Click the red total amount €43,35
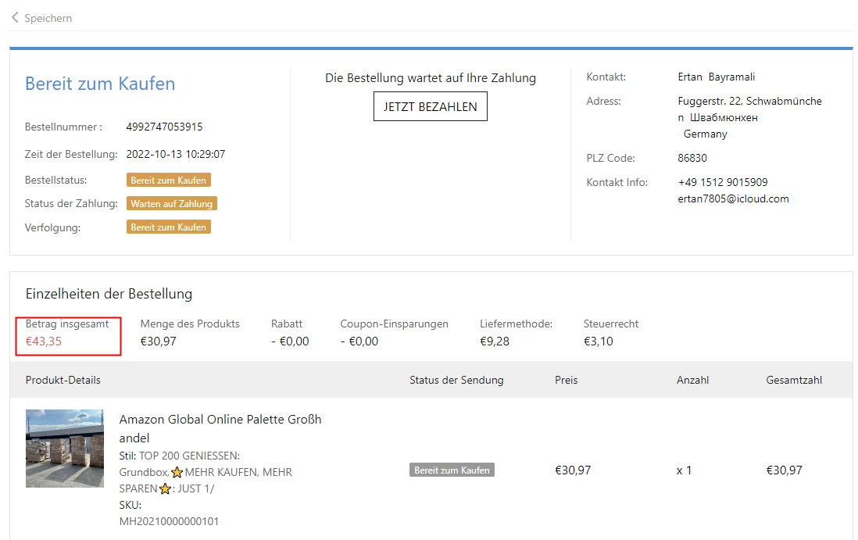The image size is (858, 540). click(x=44, y=342)
